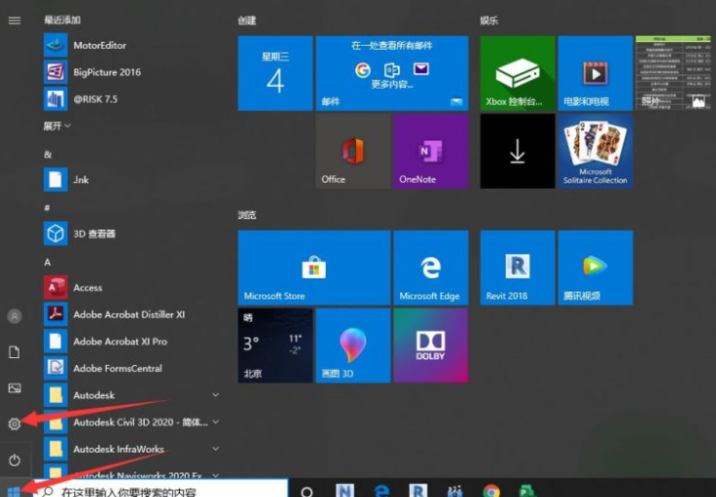
Task: Open the MotorEditor app entry
Action: pos(132,45)
